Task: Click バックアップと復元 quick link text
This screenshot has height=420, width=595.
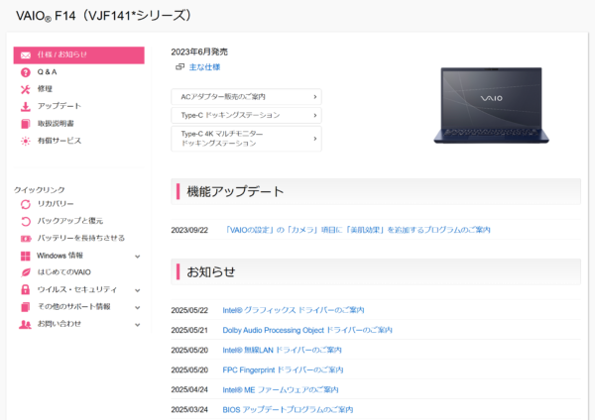Action: (70, 221)
